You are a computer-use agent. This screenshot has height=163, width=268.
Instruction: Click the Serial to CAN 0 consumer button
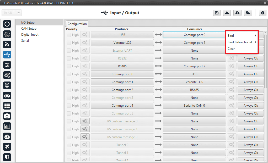click(x=194, y=106)
